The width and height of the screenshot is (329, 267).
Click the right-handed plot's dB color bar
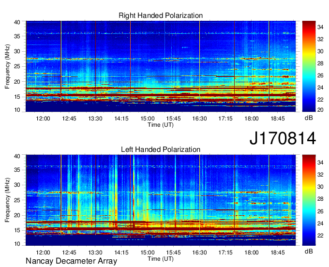pyautogui.click(x=309, y=66)
